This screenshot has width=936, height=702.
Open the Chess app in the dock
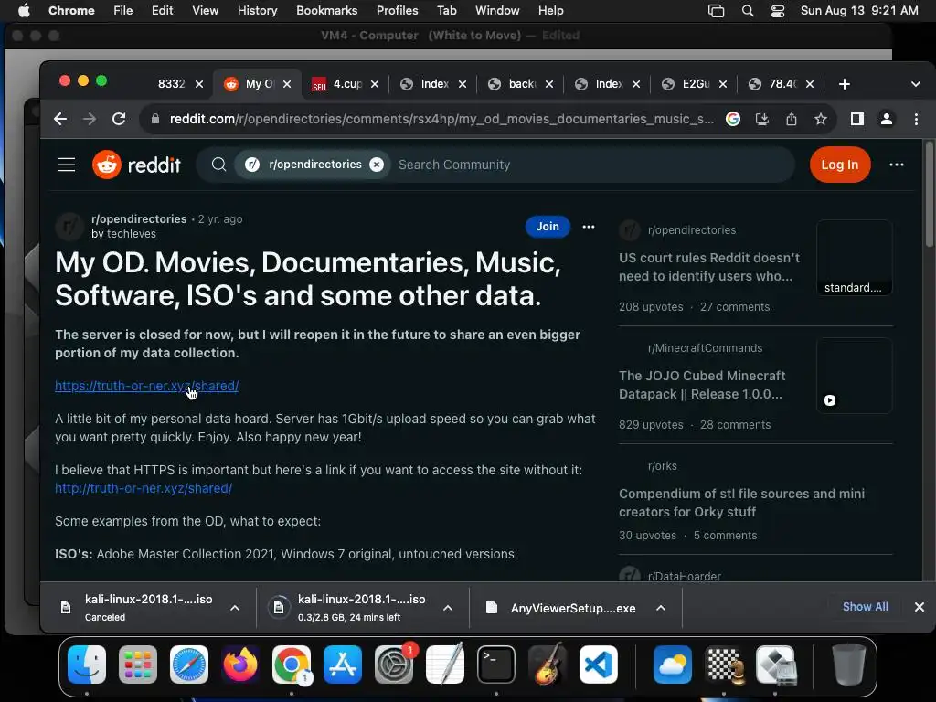[x=724, y=665]
